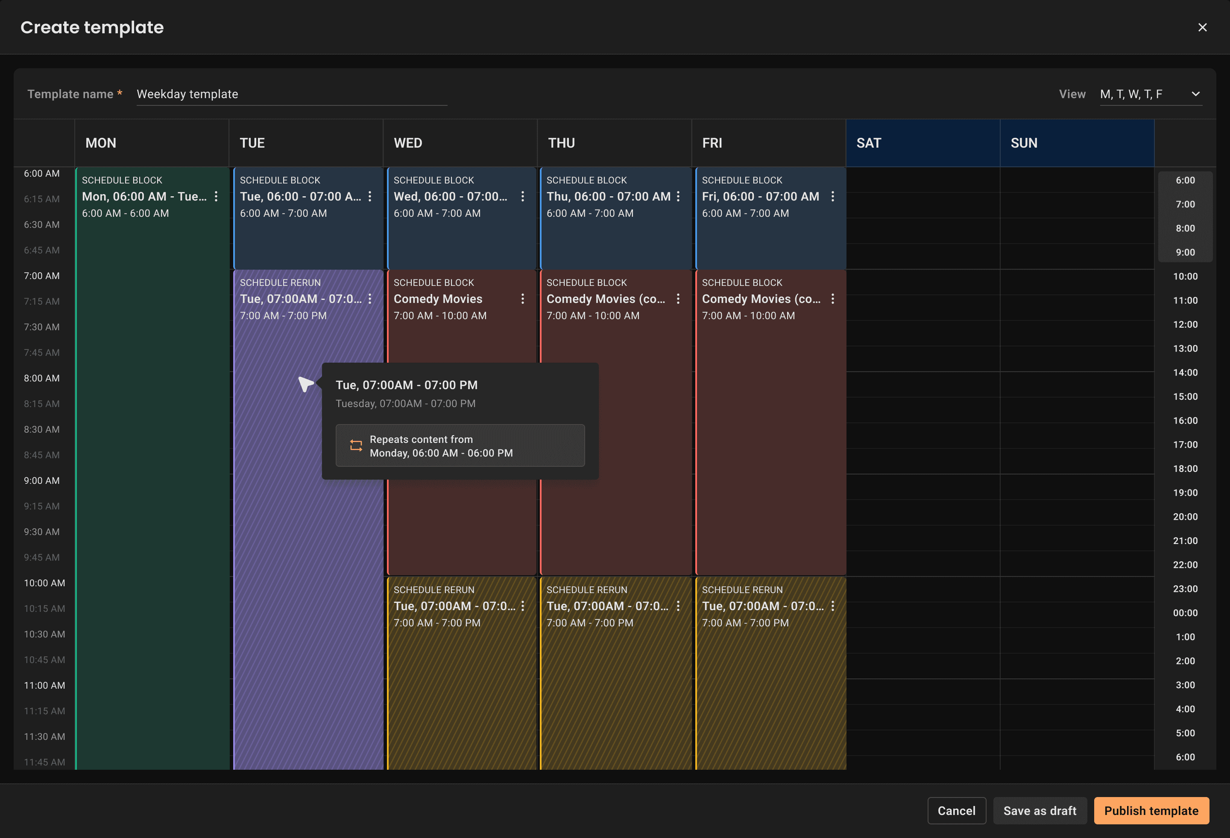Image resolution: width=1230 pixels, height=838 pixels.
Task: Open kebab menu on Friday rerun block
Action: (832, 606)
